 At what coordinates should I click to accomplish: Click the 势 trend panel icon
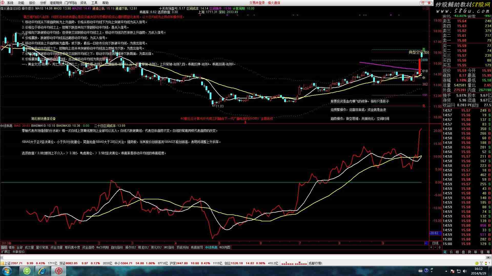coord(469,252)
